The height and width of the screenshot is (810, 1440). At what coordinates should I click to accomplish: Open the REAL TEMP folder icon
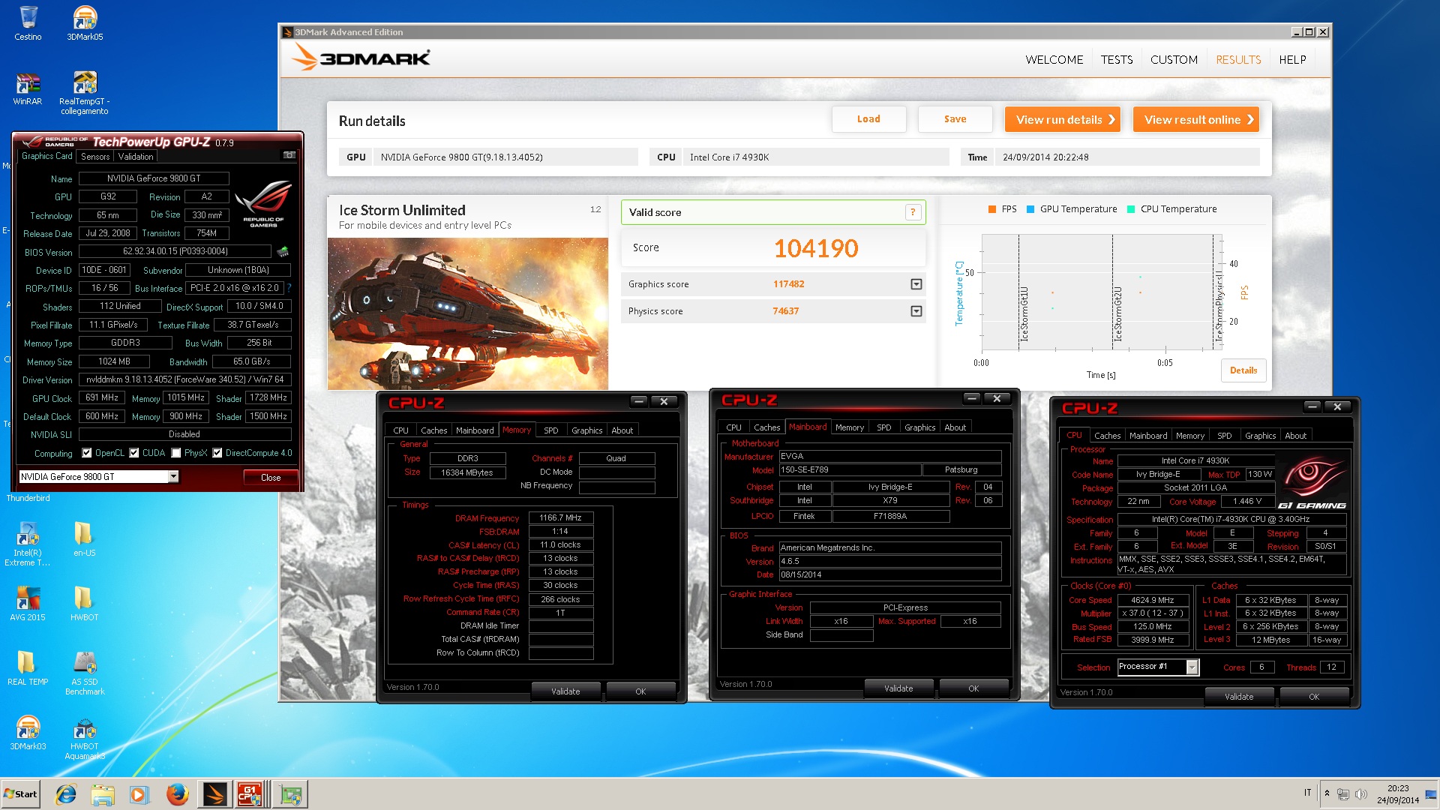coord(28,663)
